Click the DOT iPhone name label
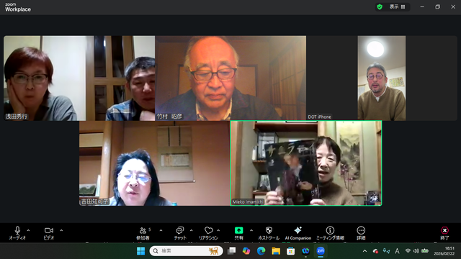The width and height of the screenshot is (461, 259). click(x=320, y=117)
